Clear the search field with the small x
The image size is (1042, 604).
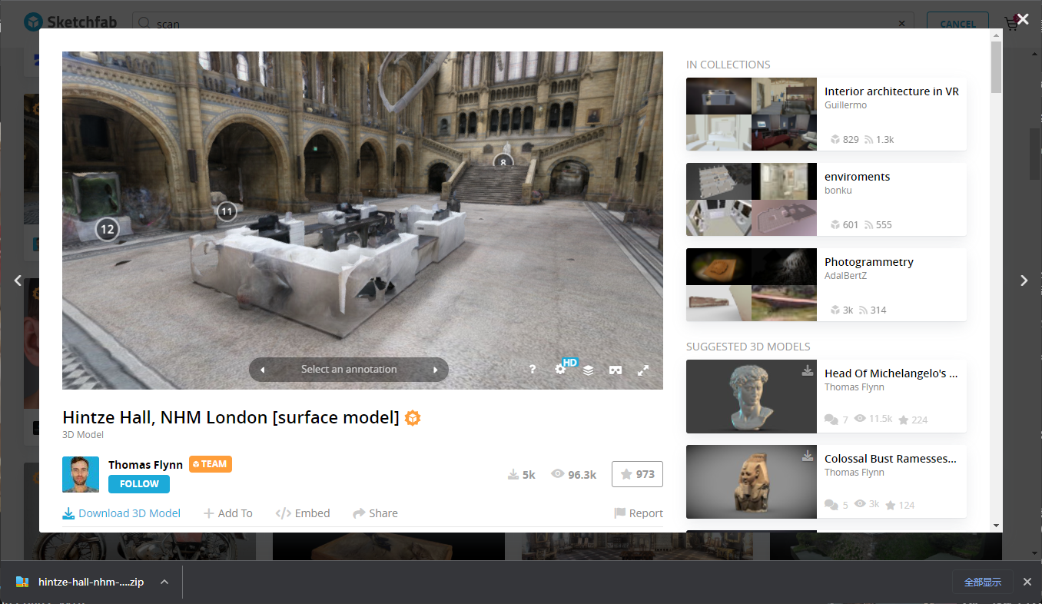[x=902, y=24]
